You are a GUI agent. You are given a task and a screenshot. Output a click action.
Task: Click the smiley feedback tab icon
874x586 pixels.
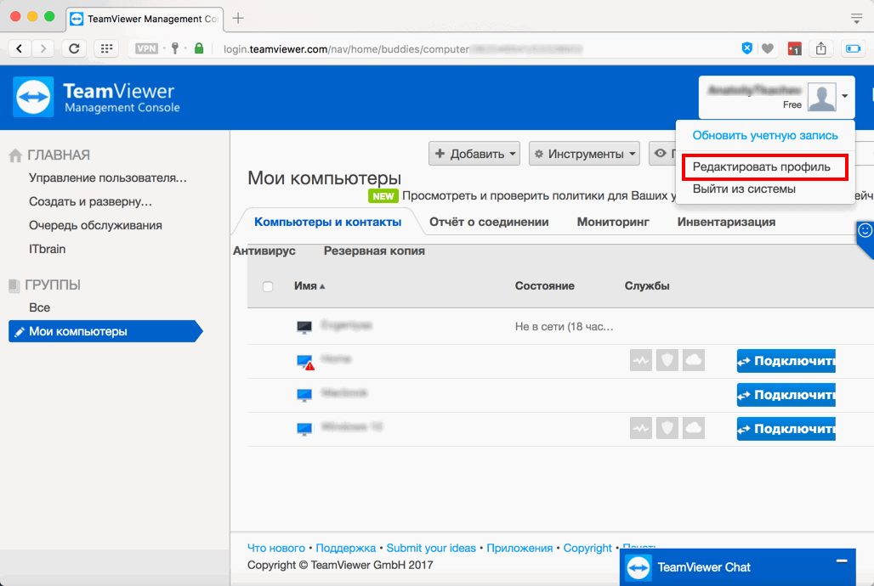pyautogui.click(x=865, y=230)
